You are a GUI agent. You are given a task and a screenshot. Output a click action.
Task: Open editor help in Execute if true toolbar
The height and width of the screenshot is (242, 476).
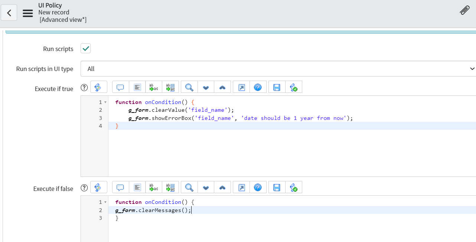click(x=258, y=87)
